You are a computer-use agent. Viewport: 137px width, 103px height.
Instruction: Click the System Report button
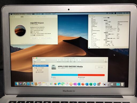pyautogui.click(x=35, y=38)
